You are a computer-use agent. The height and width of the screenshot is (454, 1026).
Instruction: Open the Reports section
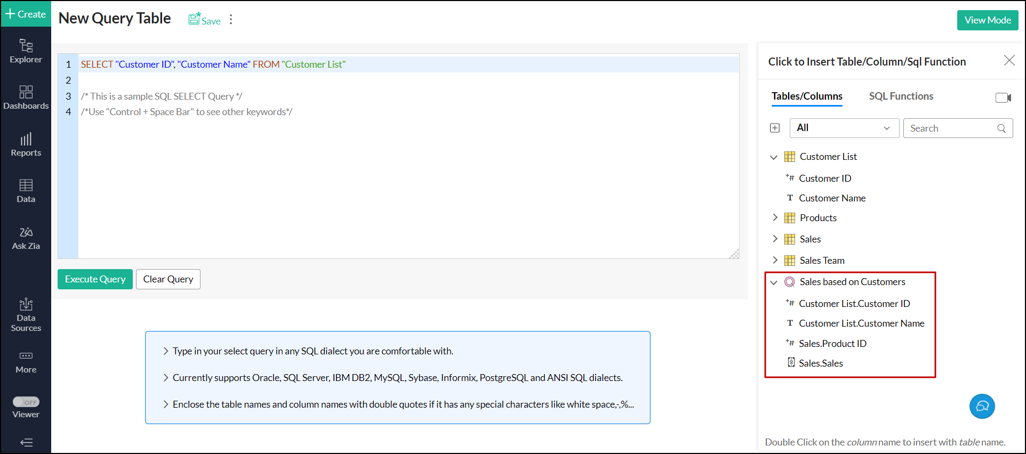[x=26, y=144]
